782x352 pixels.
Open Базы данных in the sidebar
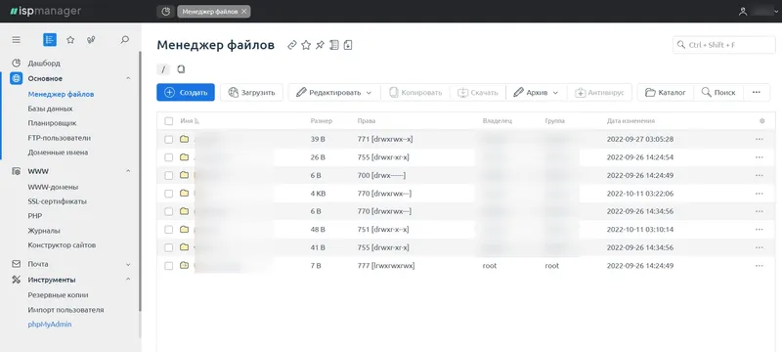pyautogui.click(x=51, y=109)
